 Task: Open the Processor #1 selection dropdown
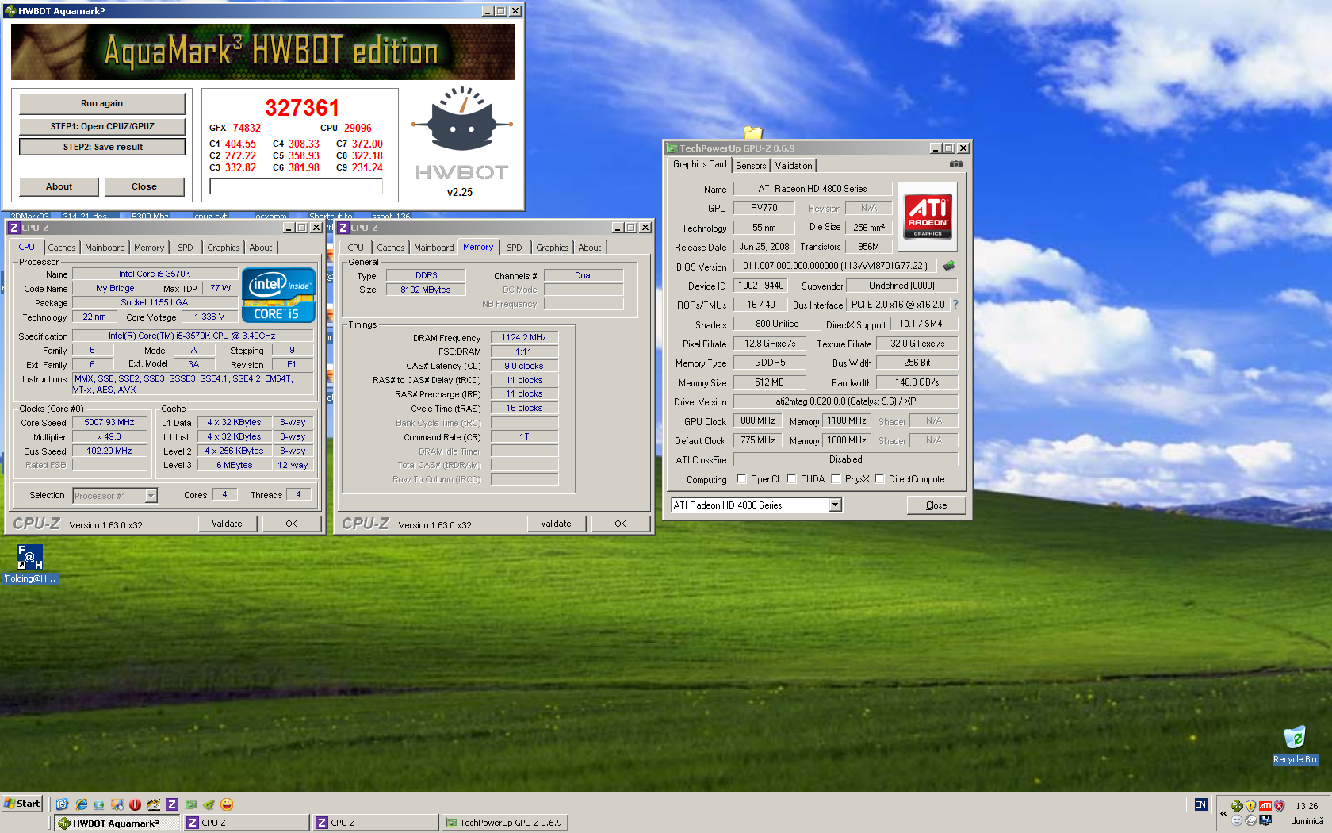pos(151,496)
